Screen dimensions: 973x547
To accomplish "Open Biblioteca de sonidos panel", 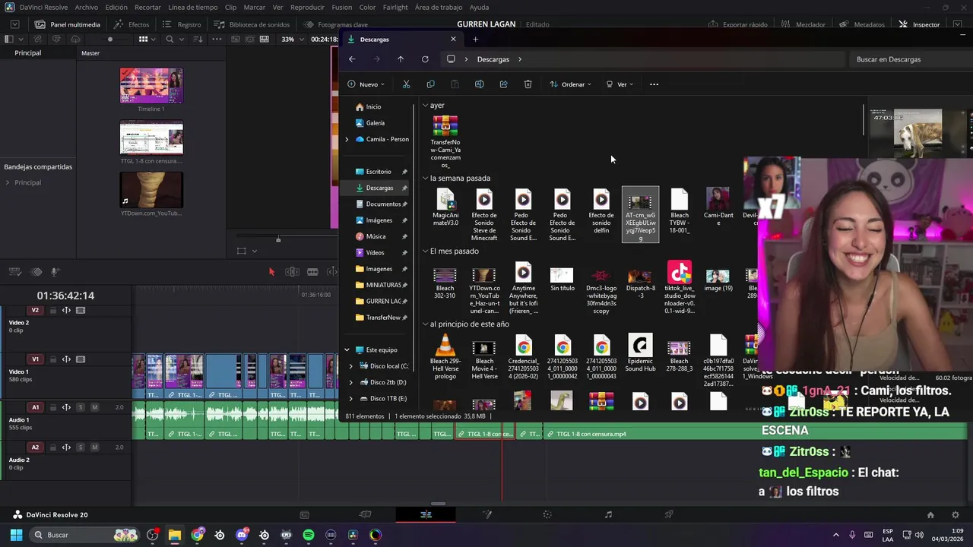I will tap(252, 24).
